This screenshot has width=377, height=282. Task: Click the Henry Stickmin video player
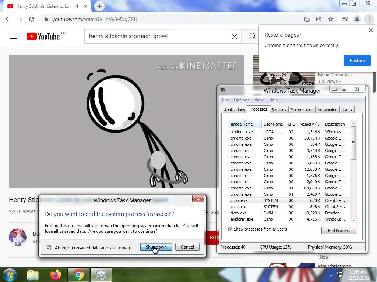(x=127, y=121)
